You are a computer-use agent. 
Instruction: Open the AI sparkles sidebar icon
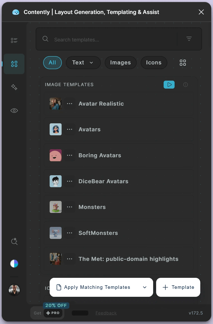(14, 87)
